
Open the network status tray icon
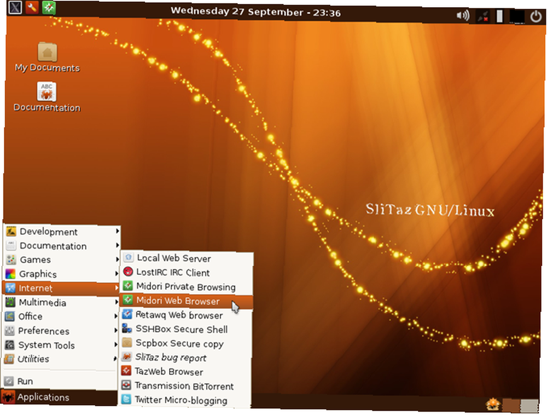(x=483, y=16)
